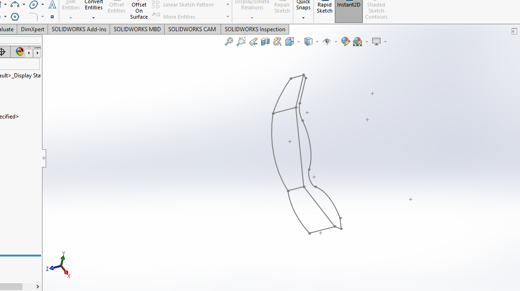This screenshot has width=520, height=291.
Task: Open the Move Entities dropdown arrow
Action: pos(228,17)
